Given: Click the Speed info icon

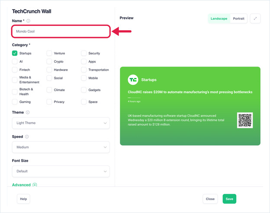Looking at the screenshot, I should [x=27, y=137].
